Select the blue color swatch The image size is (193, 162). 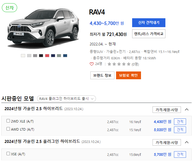(x=65, y=56)
